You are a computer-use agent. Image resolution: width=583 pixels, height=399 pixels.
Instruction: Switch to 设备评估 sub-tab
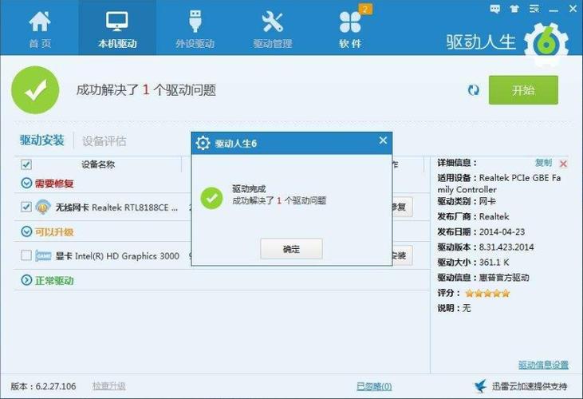pyautogui.click(x=104, y=141)
